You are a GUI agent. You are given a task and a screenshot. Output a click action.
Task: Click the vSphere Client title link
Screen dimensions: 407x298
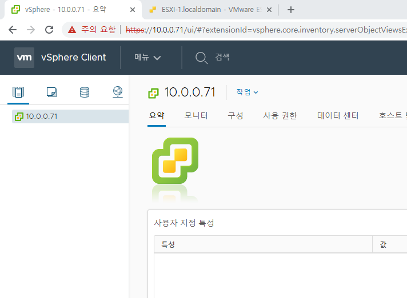(x=74, y=57)
